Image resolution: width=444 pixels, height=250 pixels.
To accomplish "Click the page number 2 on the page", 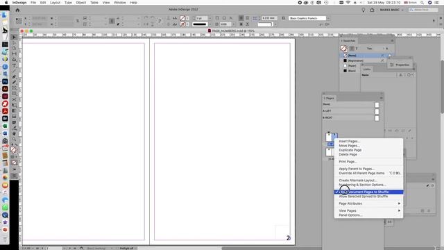I will tap(289, 238).
